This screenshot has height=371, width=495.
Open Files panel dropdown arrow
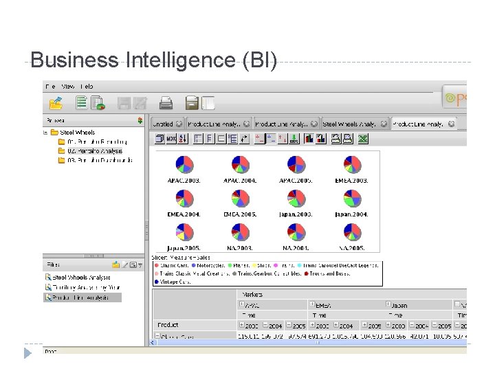click(x=140, y=265)
